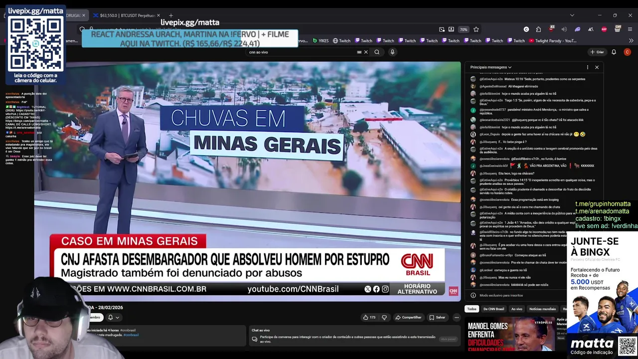Click the @JoseGenivaldo-k5f chat username

[x=493, y=166]
